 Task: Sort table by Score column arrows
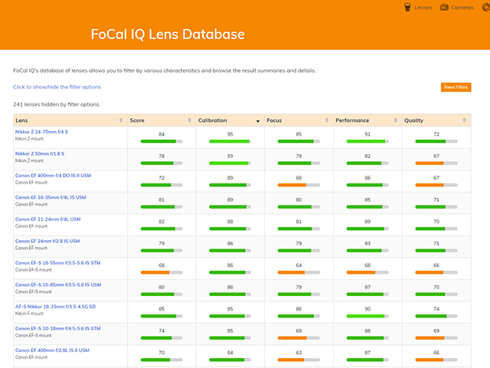[x=189, y=120]
